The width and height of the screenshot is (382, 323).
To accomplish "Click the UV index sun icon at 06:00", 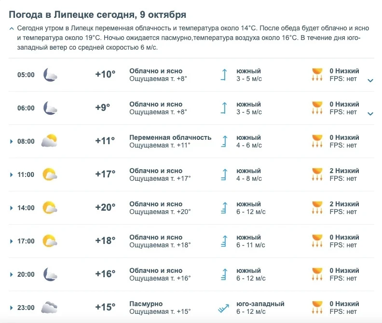I will tap(317, 108).
